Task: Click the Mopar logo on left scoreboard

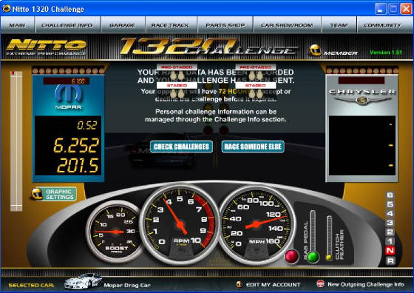Action: tap(68, 97)
